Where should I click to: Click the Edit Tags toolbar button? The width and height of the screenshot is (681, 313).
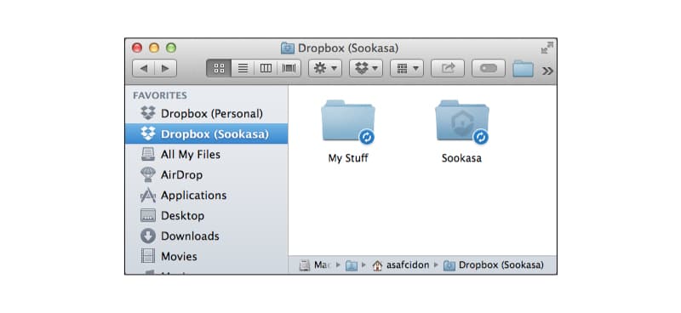tap(489, 69)
